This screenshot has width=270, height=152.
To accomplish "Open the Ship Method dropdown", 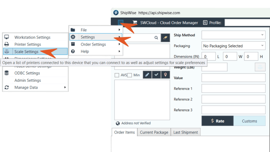I will [x=233, y=35].
